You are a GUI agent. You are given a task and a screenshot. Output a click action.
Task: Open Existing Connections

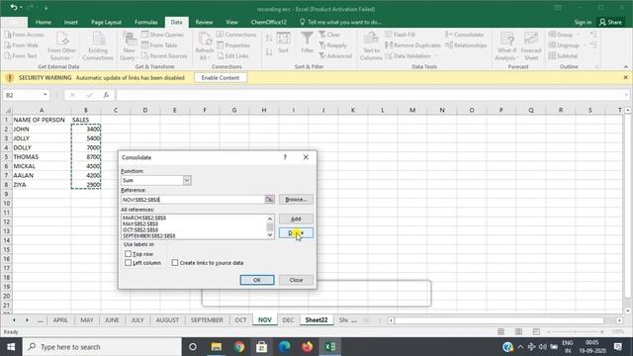pos(98,46)
